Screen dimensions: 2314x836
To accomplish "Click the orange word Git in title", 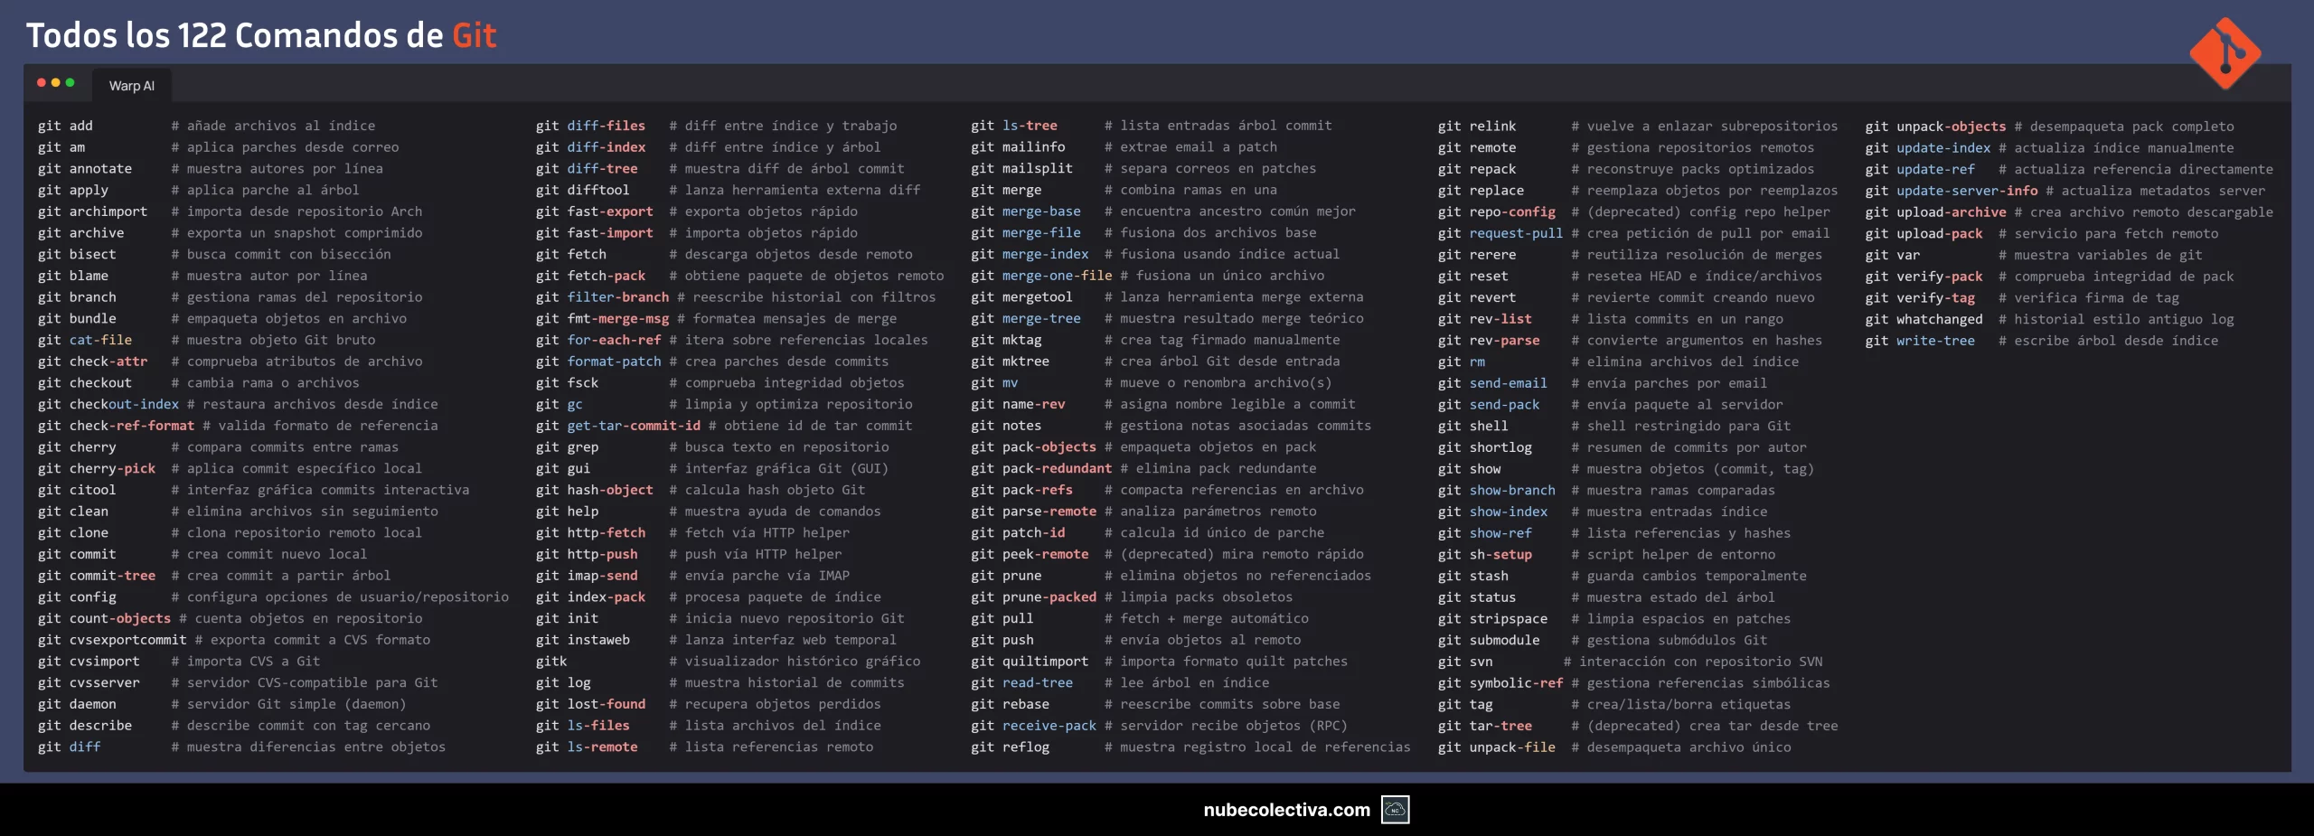I will click(x=474, y=35).
